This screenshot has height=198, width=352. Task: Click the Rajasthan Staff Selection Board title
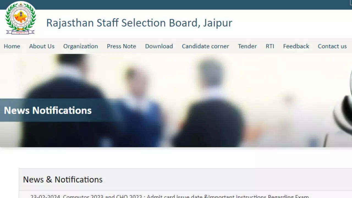(139, 23)
